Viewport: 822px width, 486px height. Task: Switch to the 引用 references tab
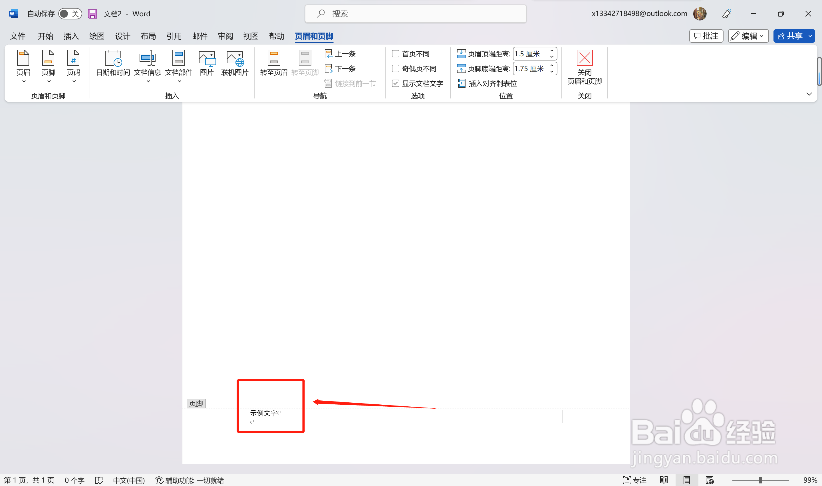pos(174,36)
